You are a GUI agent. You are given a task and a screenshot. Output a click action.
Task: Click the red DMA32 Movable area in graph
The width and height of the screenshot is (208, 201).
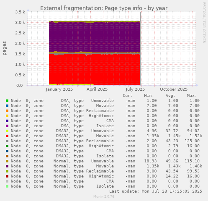tap(95, 69)
